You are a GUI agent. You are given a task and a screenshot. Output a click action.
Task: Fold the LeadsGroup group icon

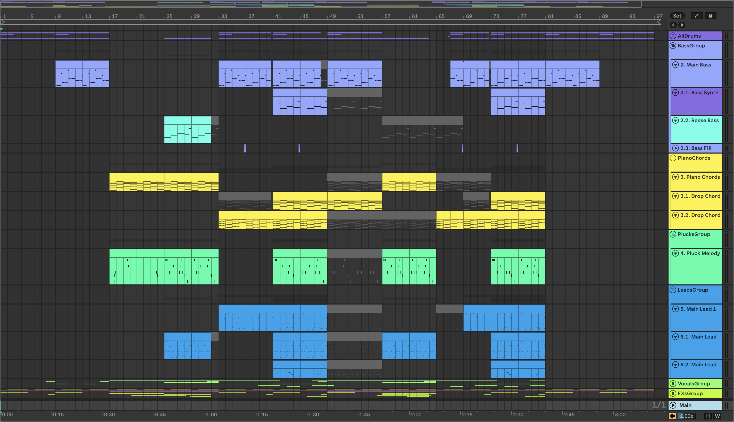tap(673, 290)
